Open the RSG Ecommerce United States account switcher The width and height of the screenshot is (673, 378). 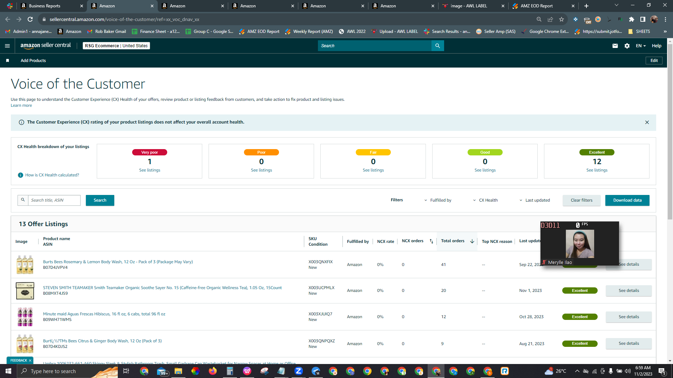coord(116,46)
